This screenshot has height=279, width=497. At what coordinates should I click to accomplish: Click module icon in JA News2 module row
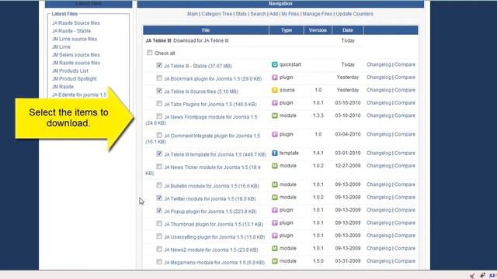pyautogui.click(x=275, y=248)
